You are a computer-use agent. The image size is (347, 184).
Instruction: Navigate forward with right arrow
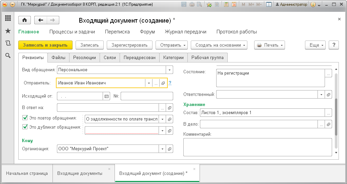tap(53, 20)
